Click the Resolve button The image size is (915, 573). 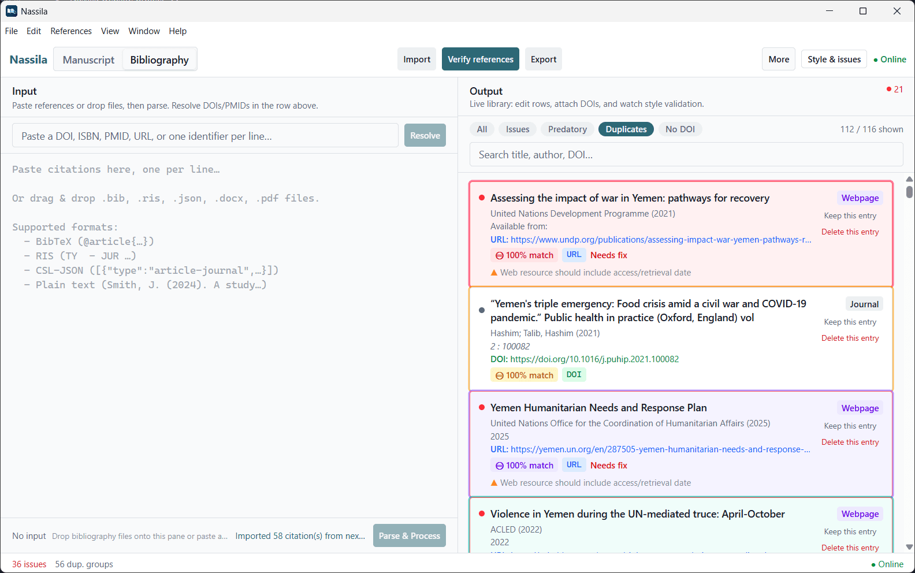tap(425, 135)
